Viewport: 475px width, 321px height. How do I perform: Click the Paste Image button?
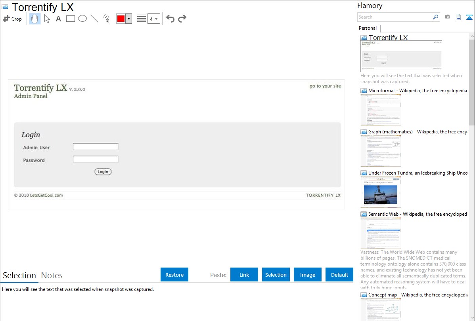(308, 275)
